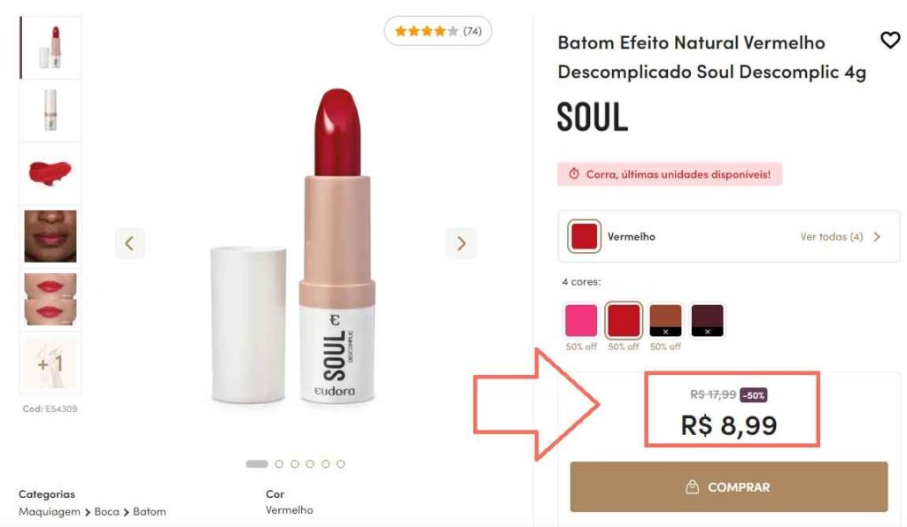The image size is (907, 527).
Task: Select the dark plum unavailable shade
Action: coord(708,319)
